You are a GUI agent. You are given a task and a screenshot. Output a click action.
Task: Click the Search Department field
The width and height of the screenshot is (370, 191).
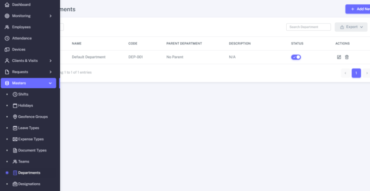(308, 27)
